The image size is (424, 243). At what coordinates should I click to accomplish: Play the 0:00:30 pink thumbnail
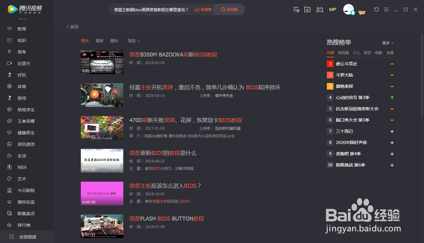point(102,193)
